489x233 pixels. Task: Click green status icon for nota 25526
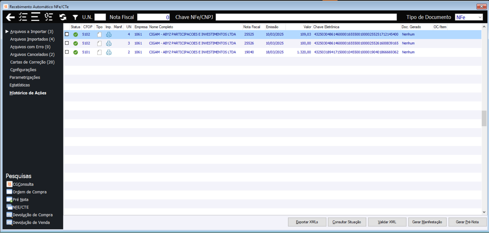pyautogui.click(x=76, y=43)
